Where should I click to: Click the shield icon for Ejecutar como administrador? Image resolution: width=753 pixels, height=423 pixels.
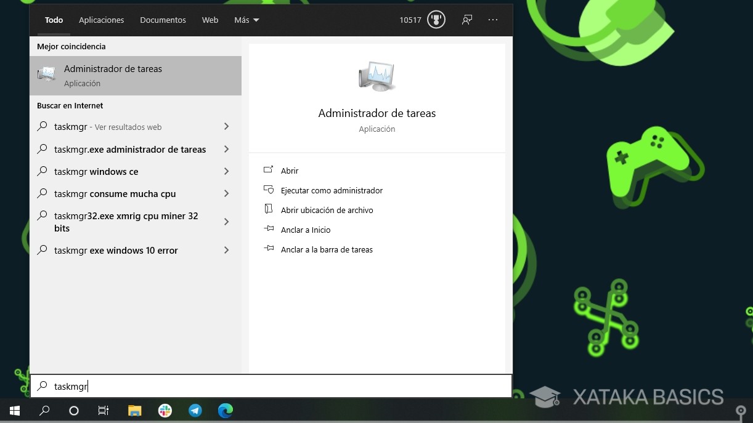click(x=269, y=190)
